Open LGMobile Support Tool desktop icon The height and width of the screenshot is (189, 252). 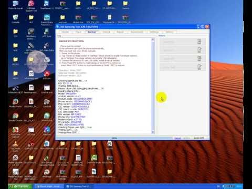click(31, 6)
